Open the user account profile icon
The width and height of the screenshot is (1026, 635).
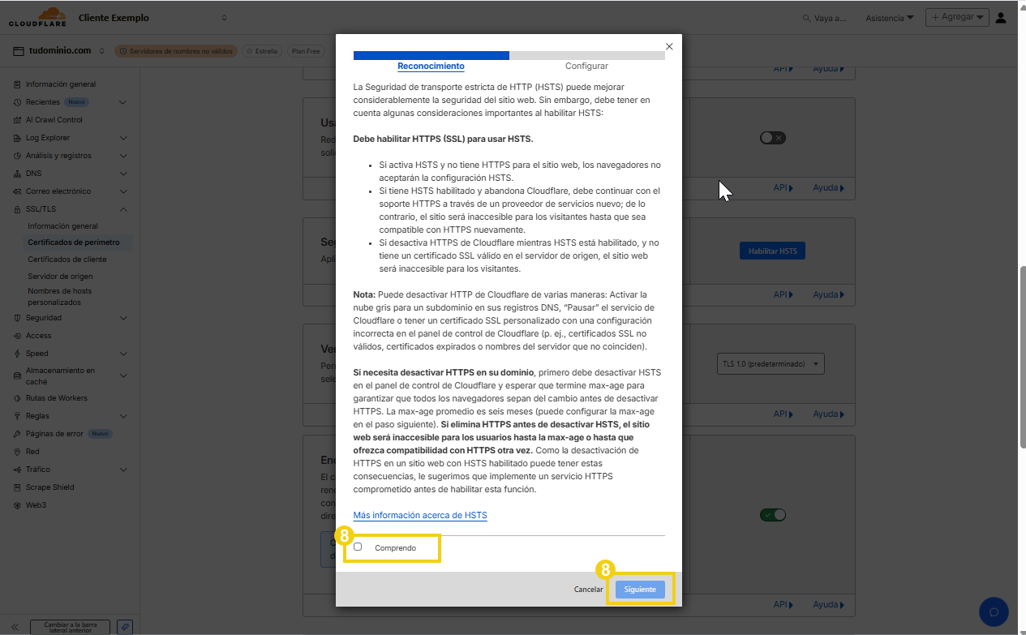click(1000, 16)
